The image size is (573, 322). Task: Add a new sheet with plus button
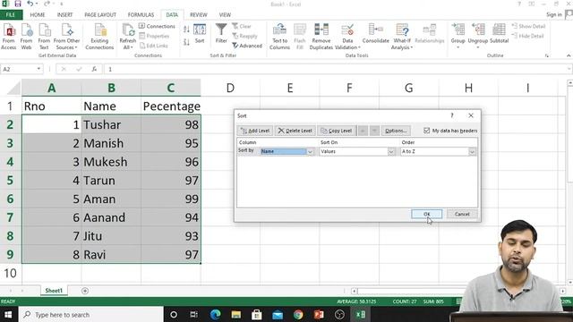(x=85, y=291)
